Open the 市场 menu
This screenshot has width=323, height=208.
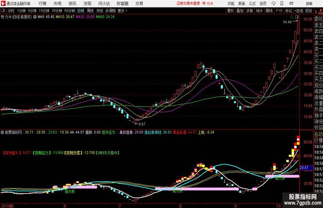(57, 3)
